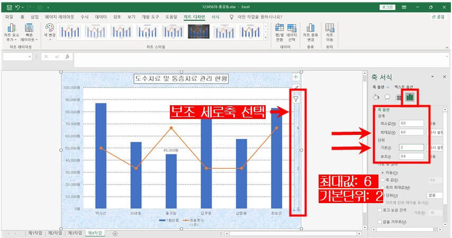Select the 45,000원 data label
452x238 pixels.
coord(171,150)
